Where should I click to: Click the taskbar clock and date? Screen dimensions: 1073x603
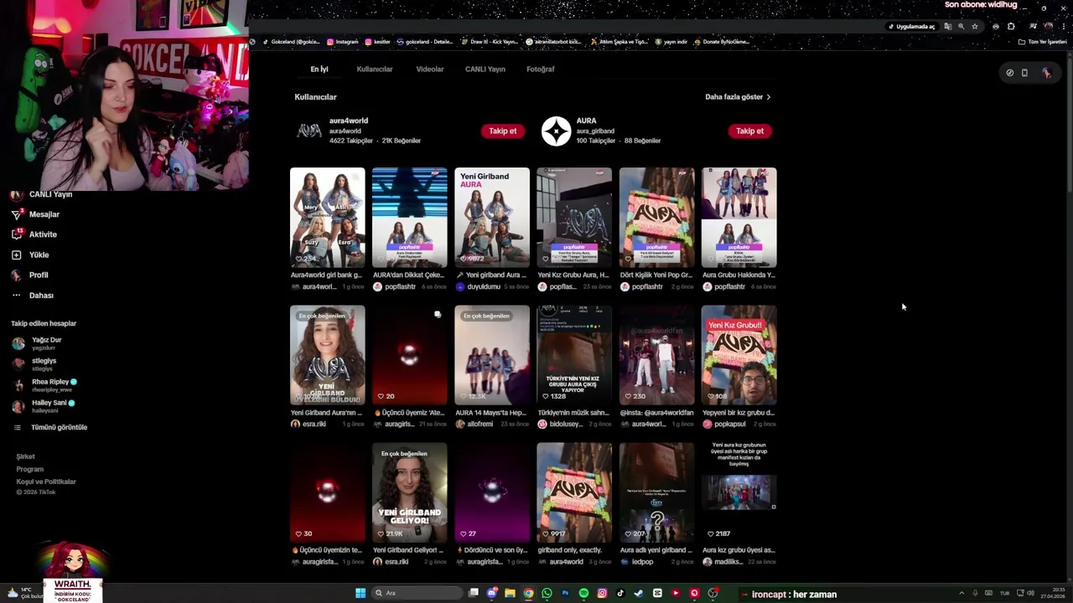[1055, 594]
